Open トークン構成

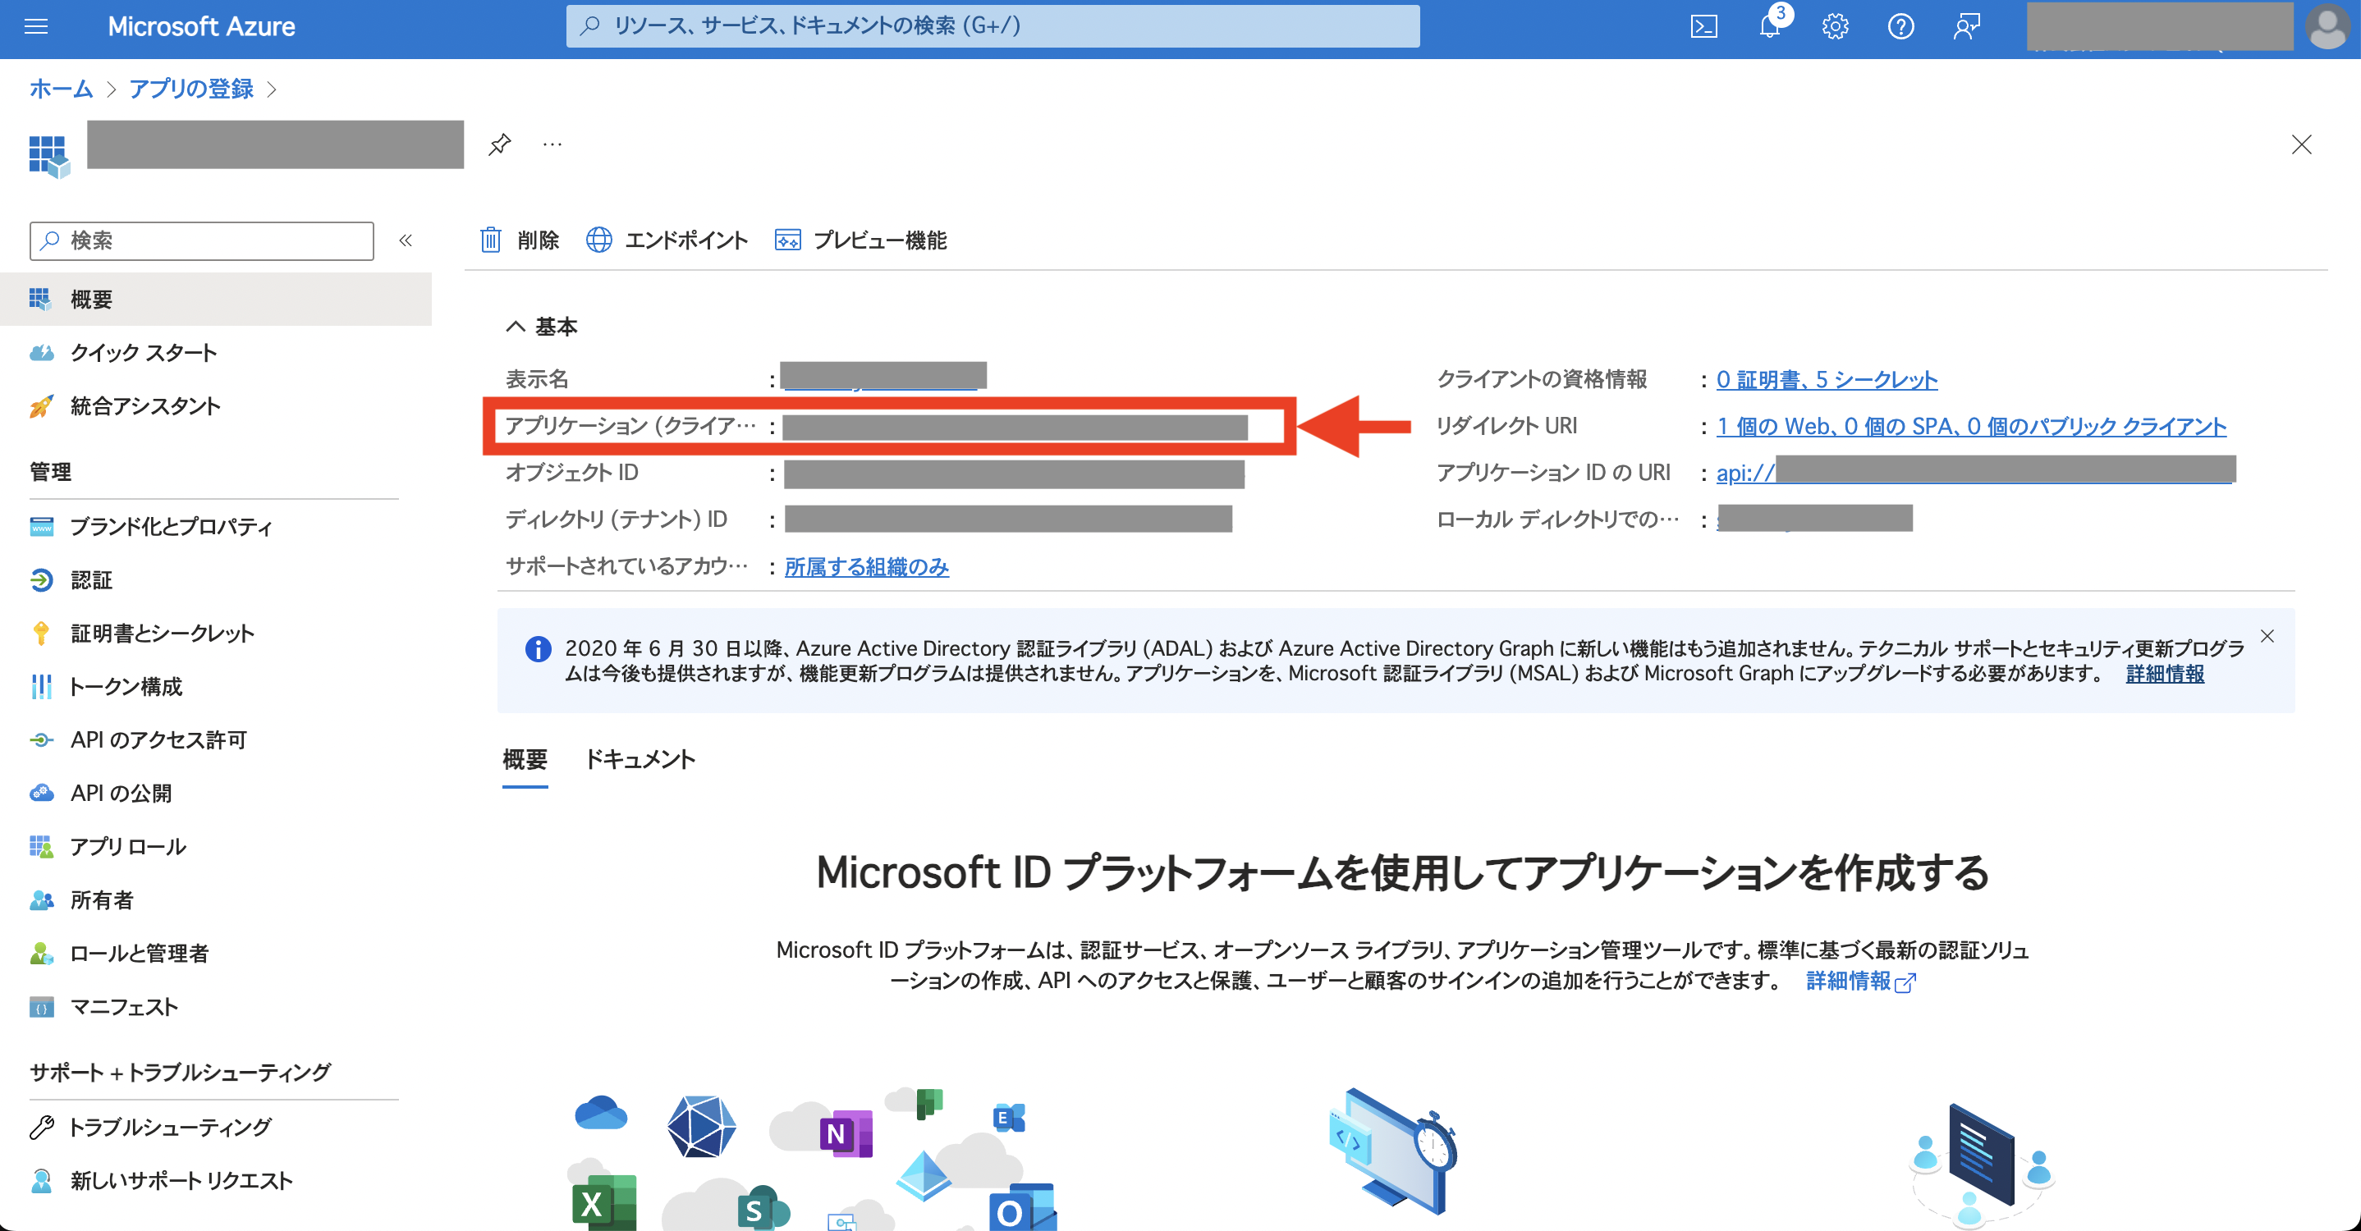pyautogui.click(x=126, y=686)
